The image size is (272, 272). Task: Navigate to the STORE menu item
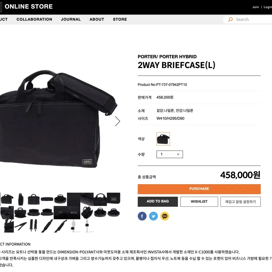120,19
